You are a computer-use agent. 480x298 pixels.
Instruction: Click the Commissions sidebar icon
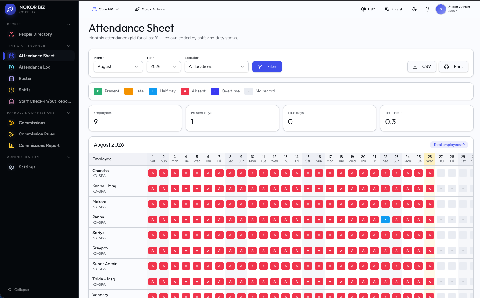[x=11, y=123]
